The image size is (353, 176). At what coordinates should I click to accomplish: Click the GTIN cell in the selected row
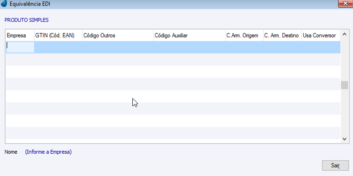pyautogui.click(x=58, y=47)
